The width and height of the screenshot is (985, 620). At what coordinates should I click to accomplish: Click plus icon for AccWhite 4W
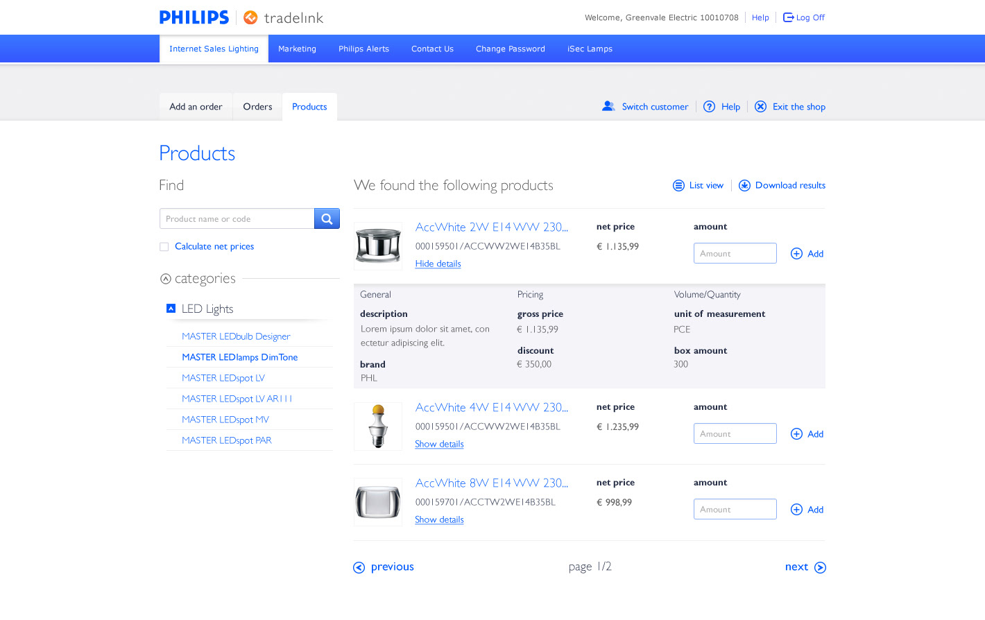(x=796, y=434)
